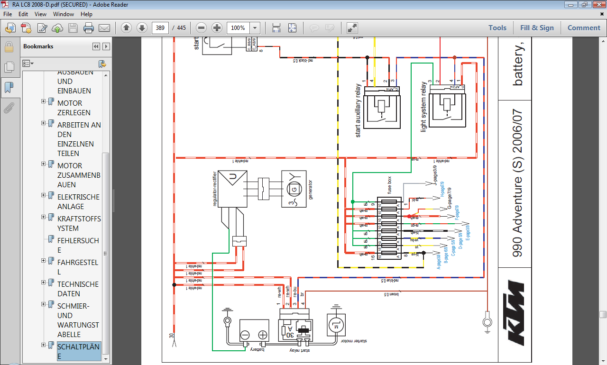Click the Send file by email icon
607x365 pixels.
click(x=104, y=28)
